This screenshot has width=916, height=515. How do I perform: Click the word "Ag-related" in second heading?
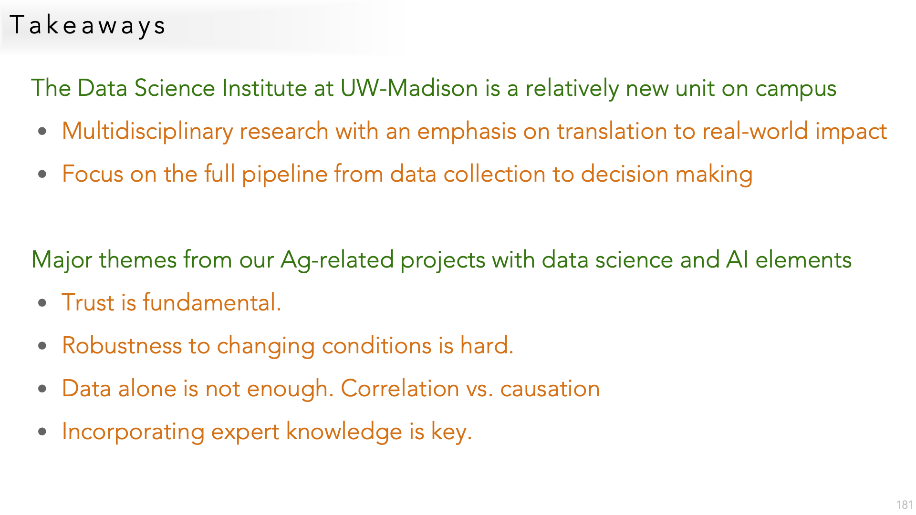pyautogui.click(x=337, y=260)
